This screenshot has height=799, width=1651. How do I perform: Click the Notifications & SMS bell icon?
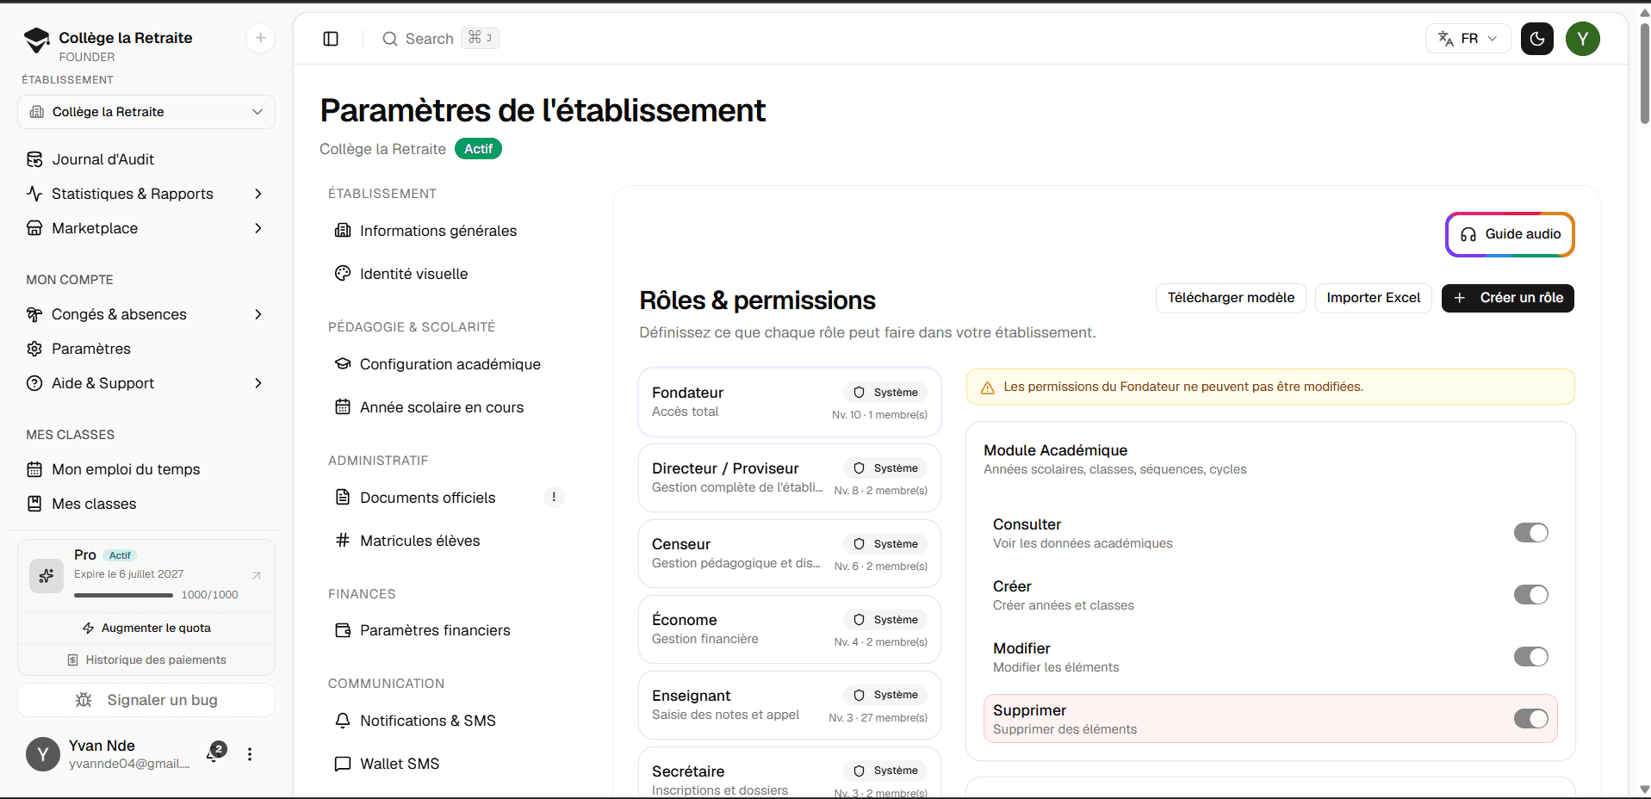(343, 721)
